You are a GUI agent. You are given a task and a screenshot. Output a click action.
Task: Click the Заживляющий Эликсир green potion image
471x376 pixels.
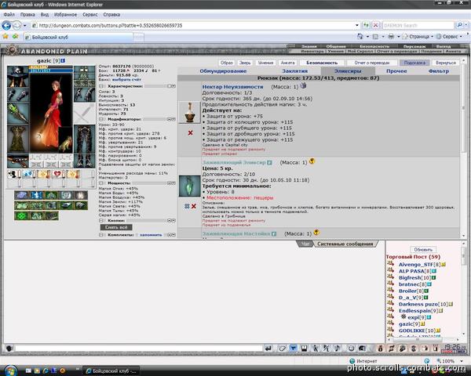189,186
